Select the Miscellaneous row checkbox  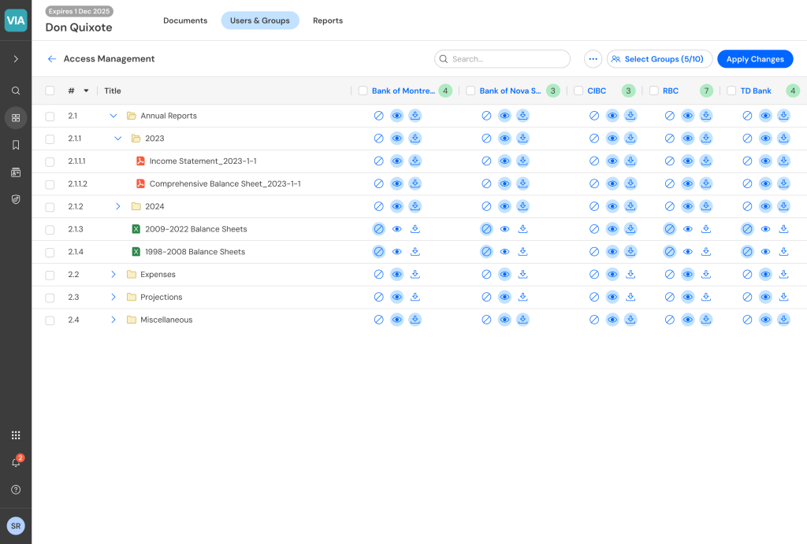50,320
